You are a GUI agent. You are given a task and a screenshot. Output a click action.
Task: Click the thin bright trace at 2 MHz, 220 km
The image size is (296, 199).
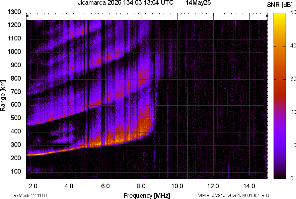[33, 155]
